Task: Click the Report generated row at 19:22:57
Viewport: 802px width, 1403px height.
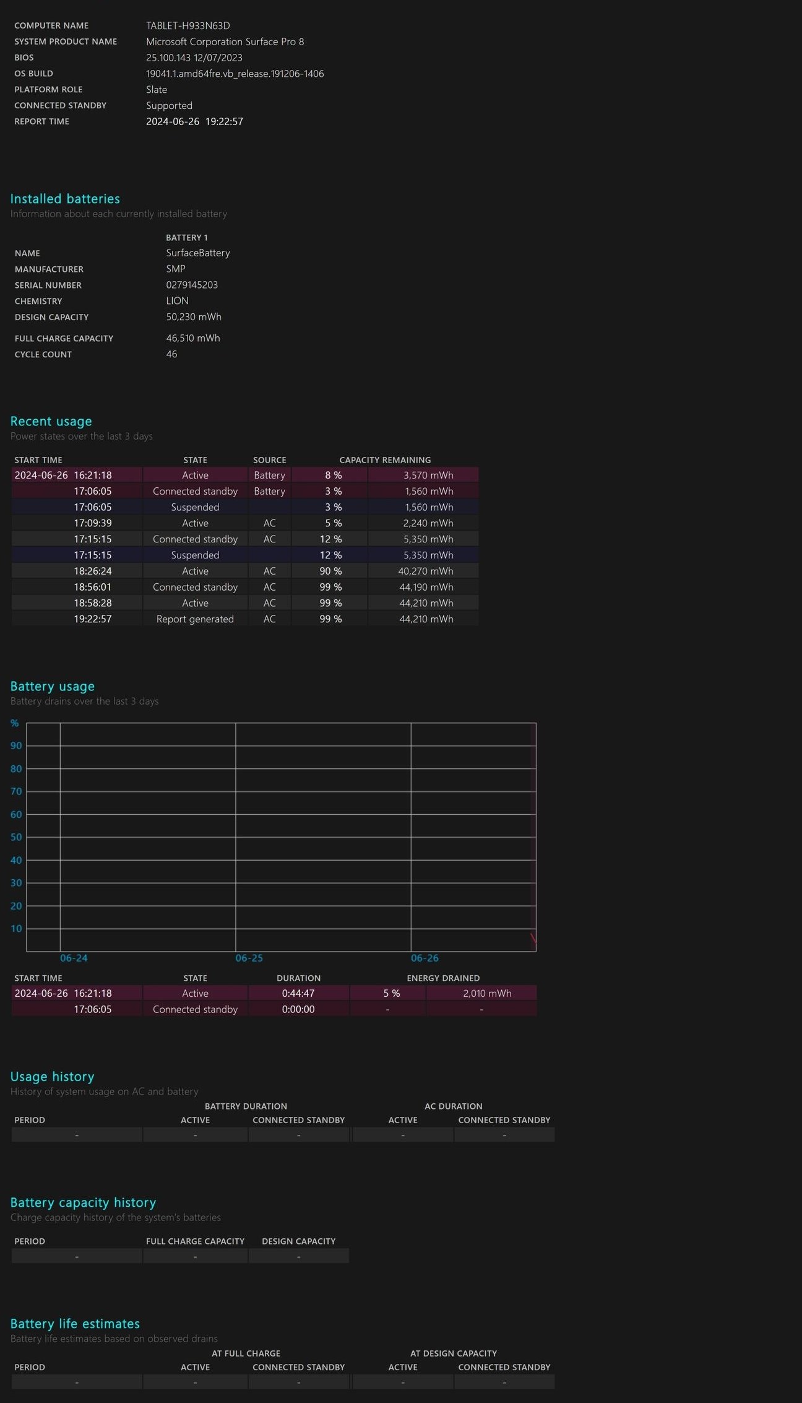Action: 245,619
